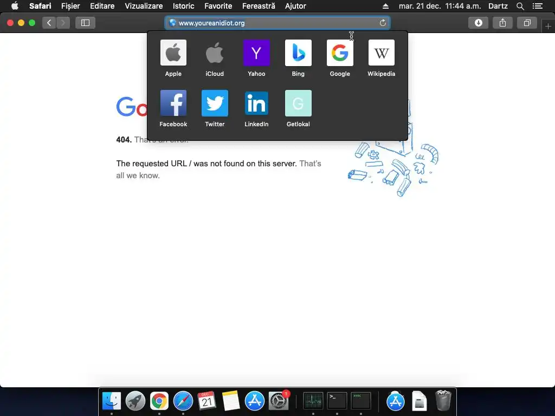Open Activity Monitor from the Dock
The width and height of the screenshot is (555, 416).
pyautogui.click(x=313, y=401)
